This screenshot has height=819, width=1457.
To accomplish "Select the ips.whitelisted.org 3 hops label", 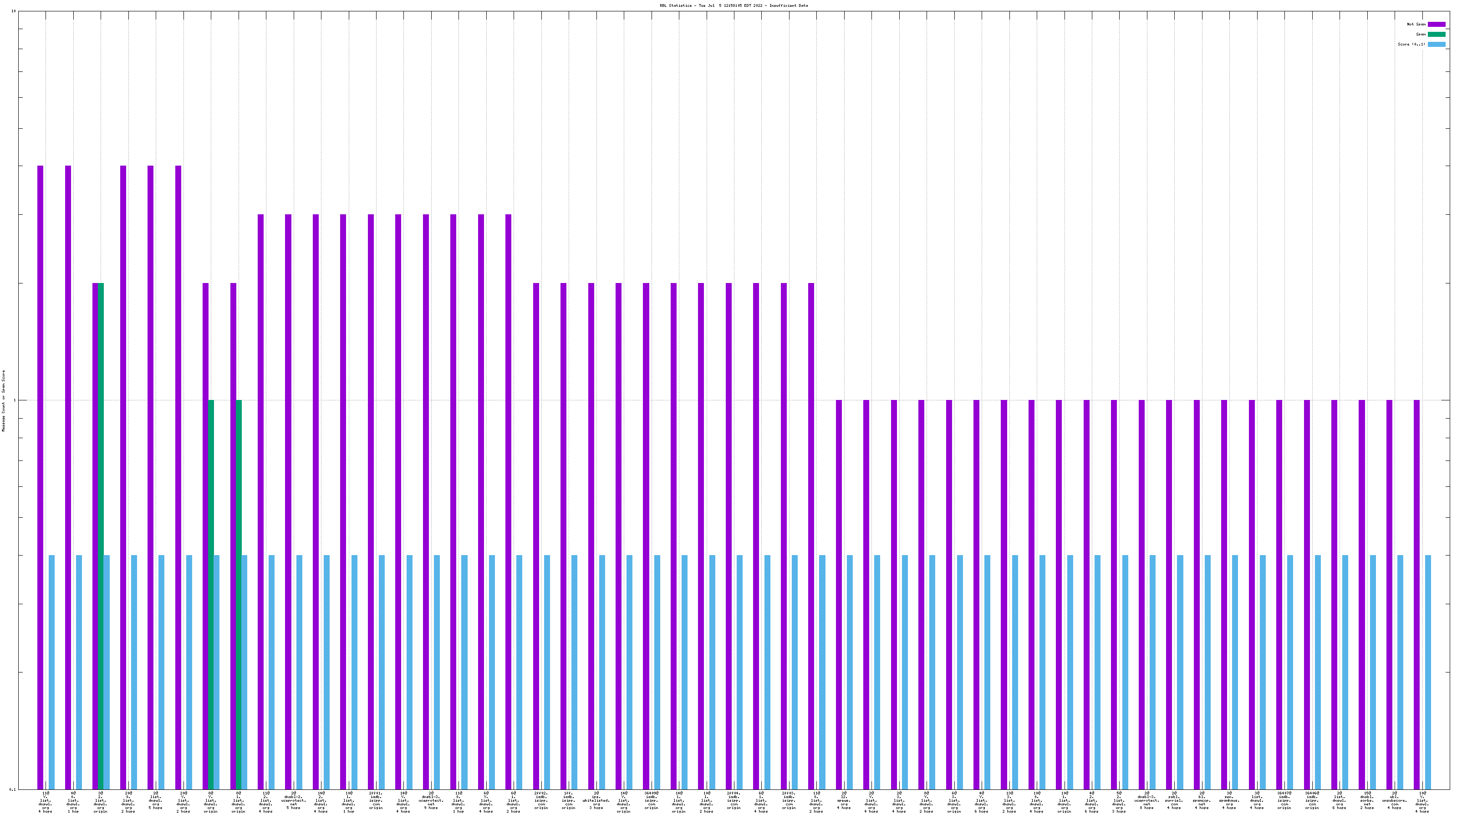I will pyautogui.click(x=596, y=800).
